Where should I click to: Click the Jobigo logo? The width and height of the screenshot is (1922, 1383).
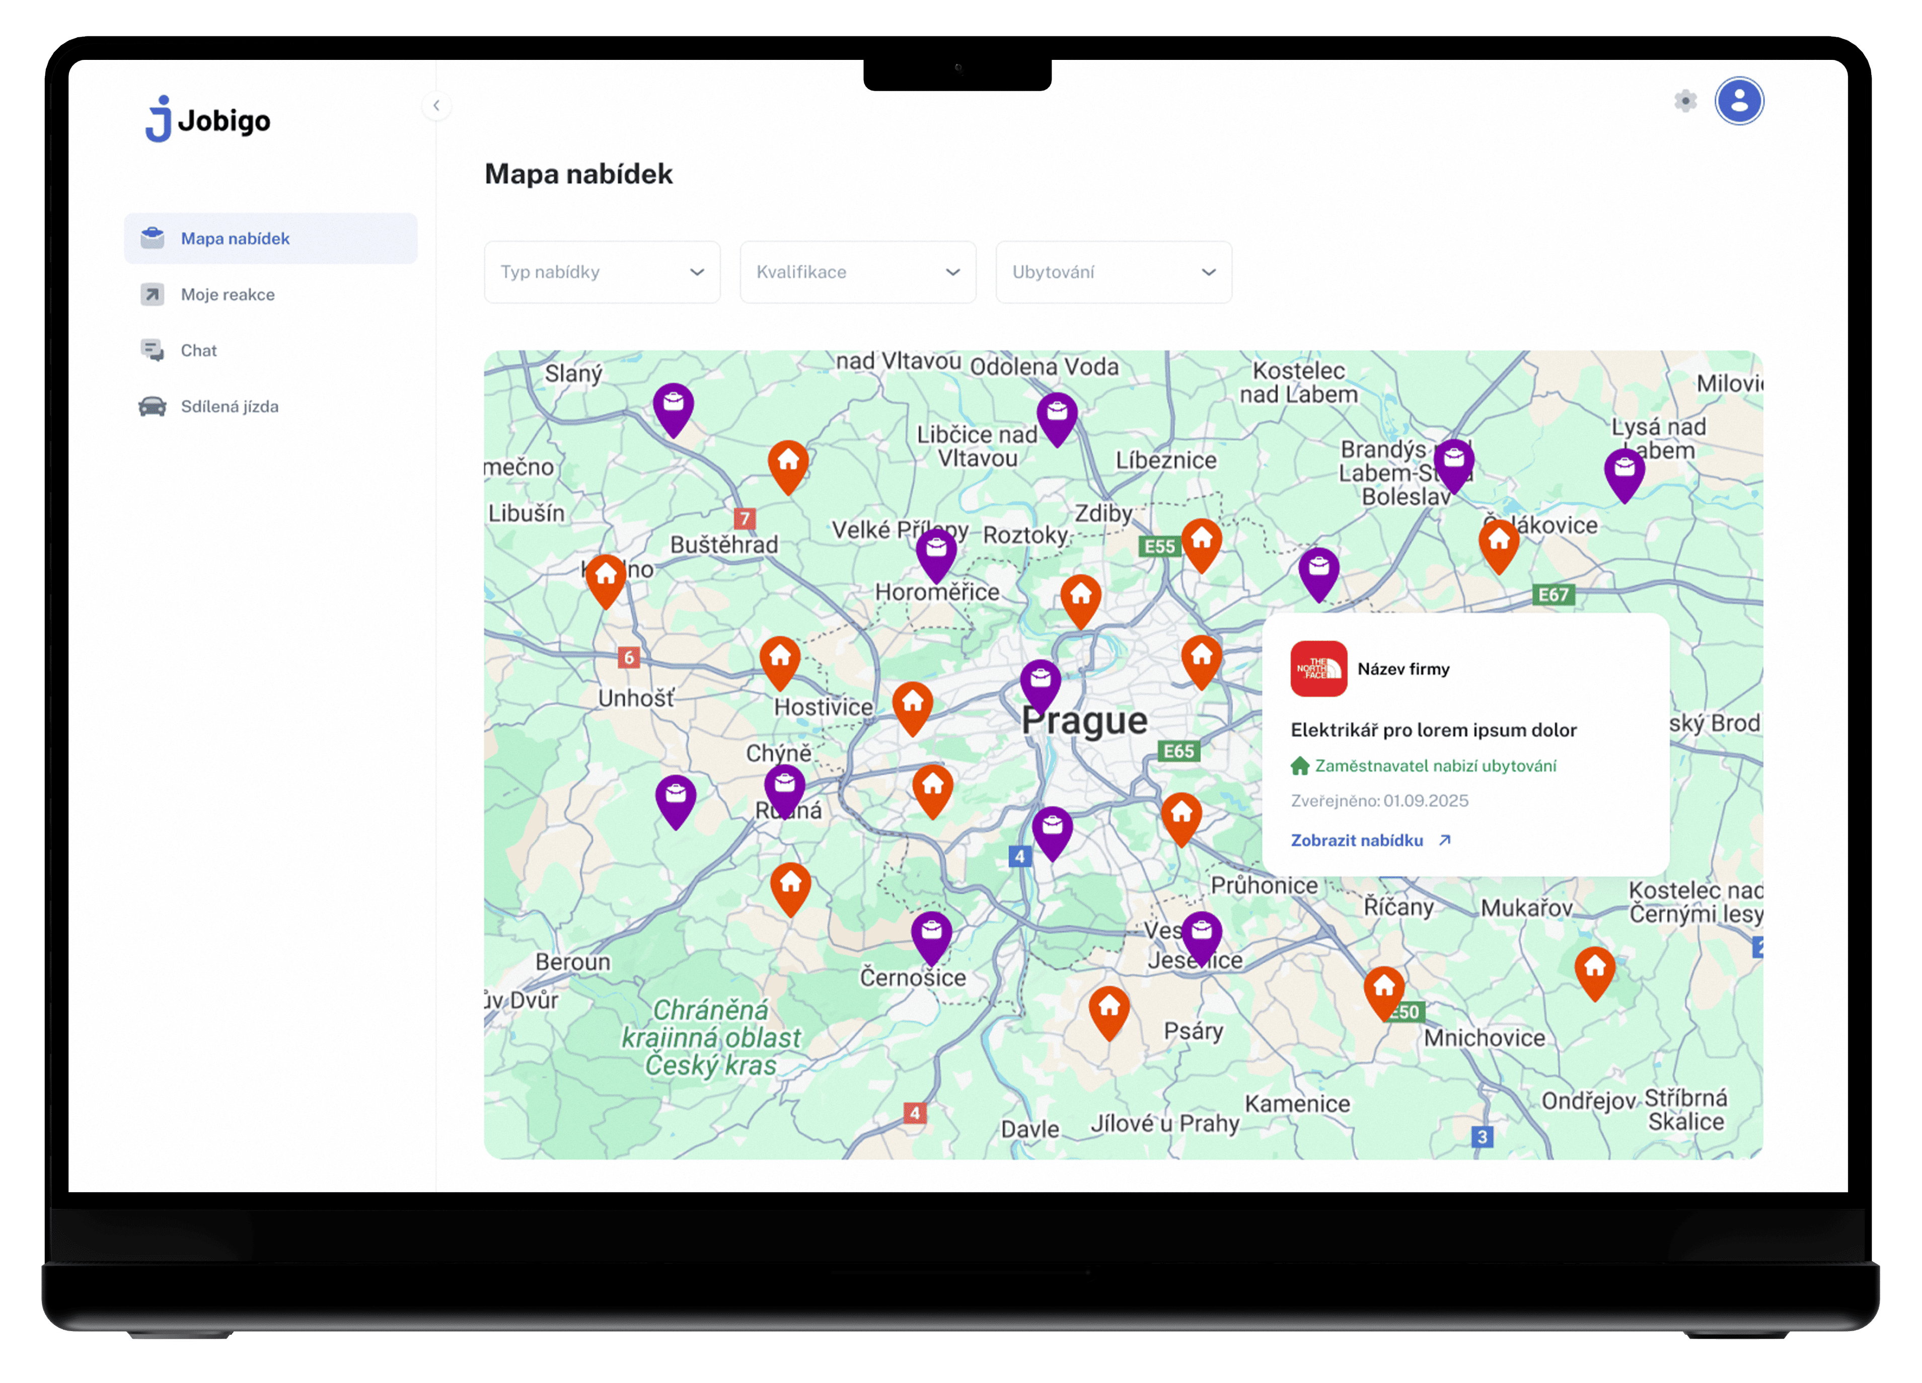tap(207, 119)
